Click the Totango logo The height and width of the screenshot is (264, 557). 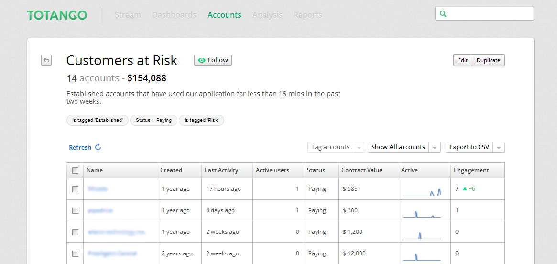[57, 15]
